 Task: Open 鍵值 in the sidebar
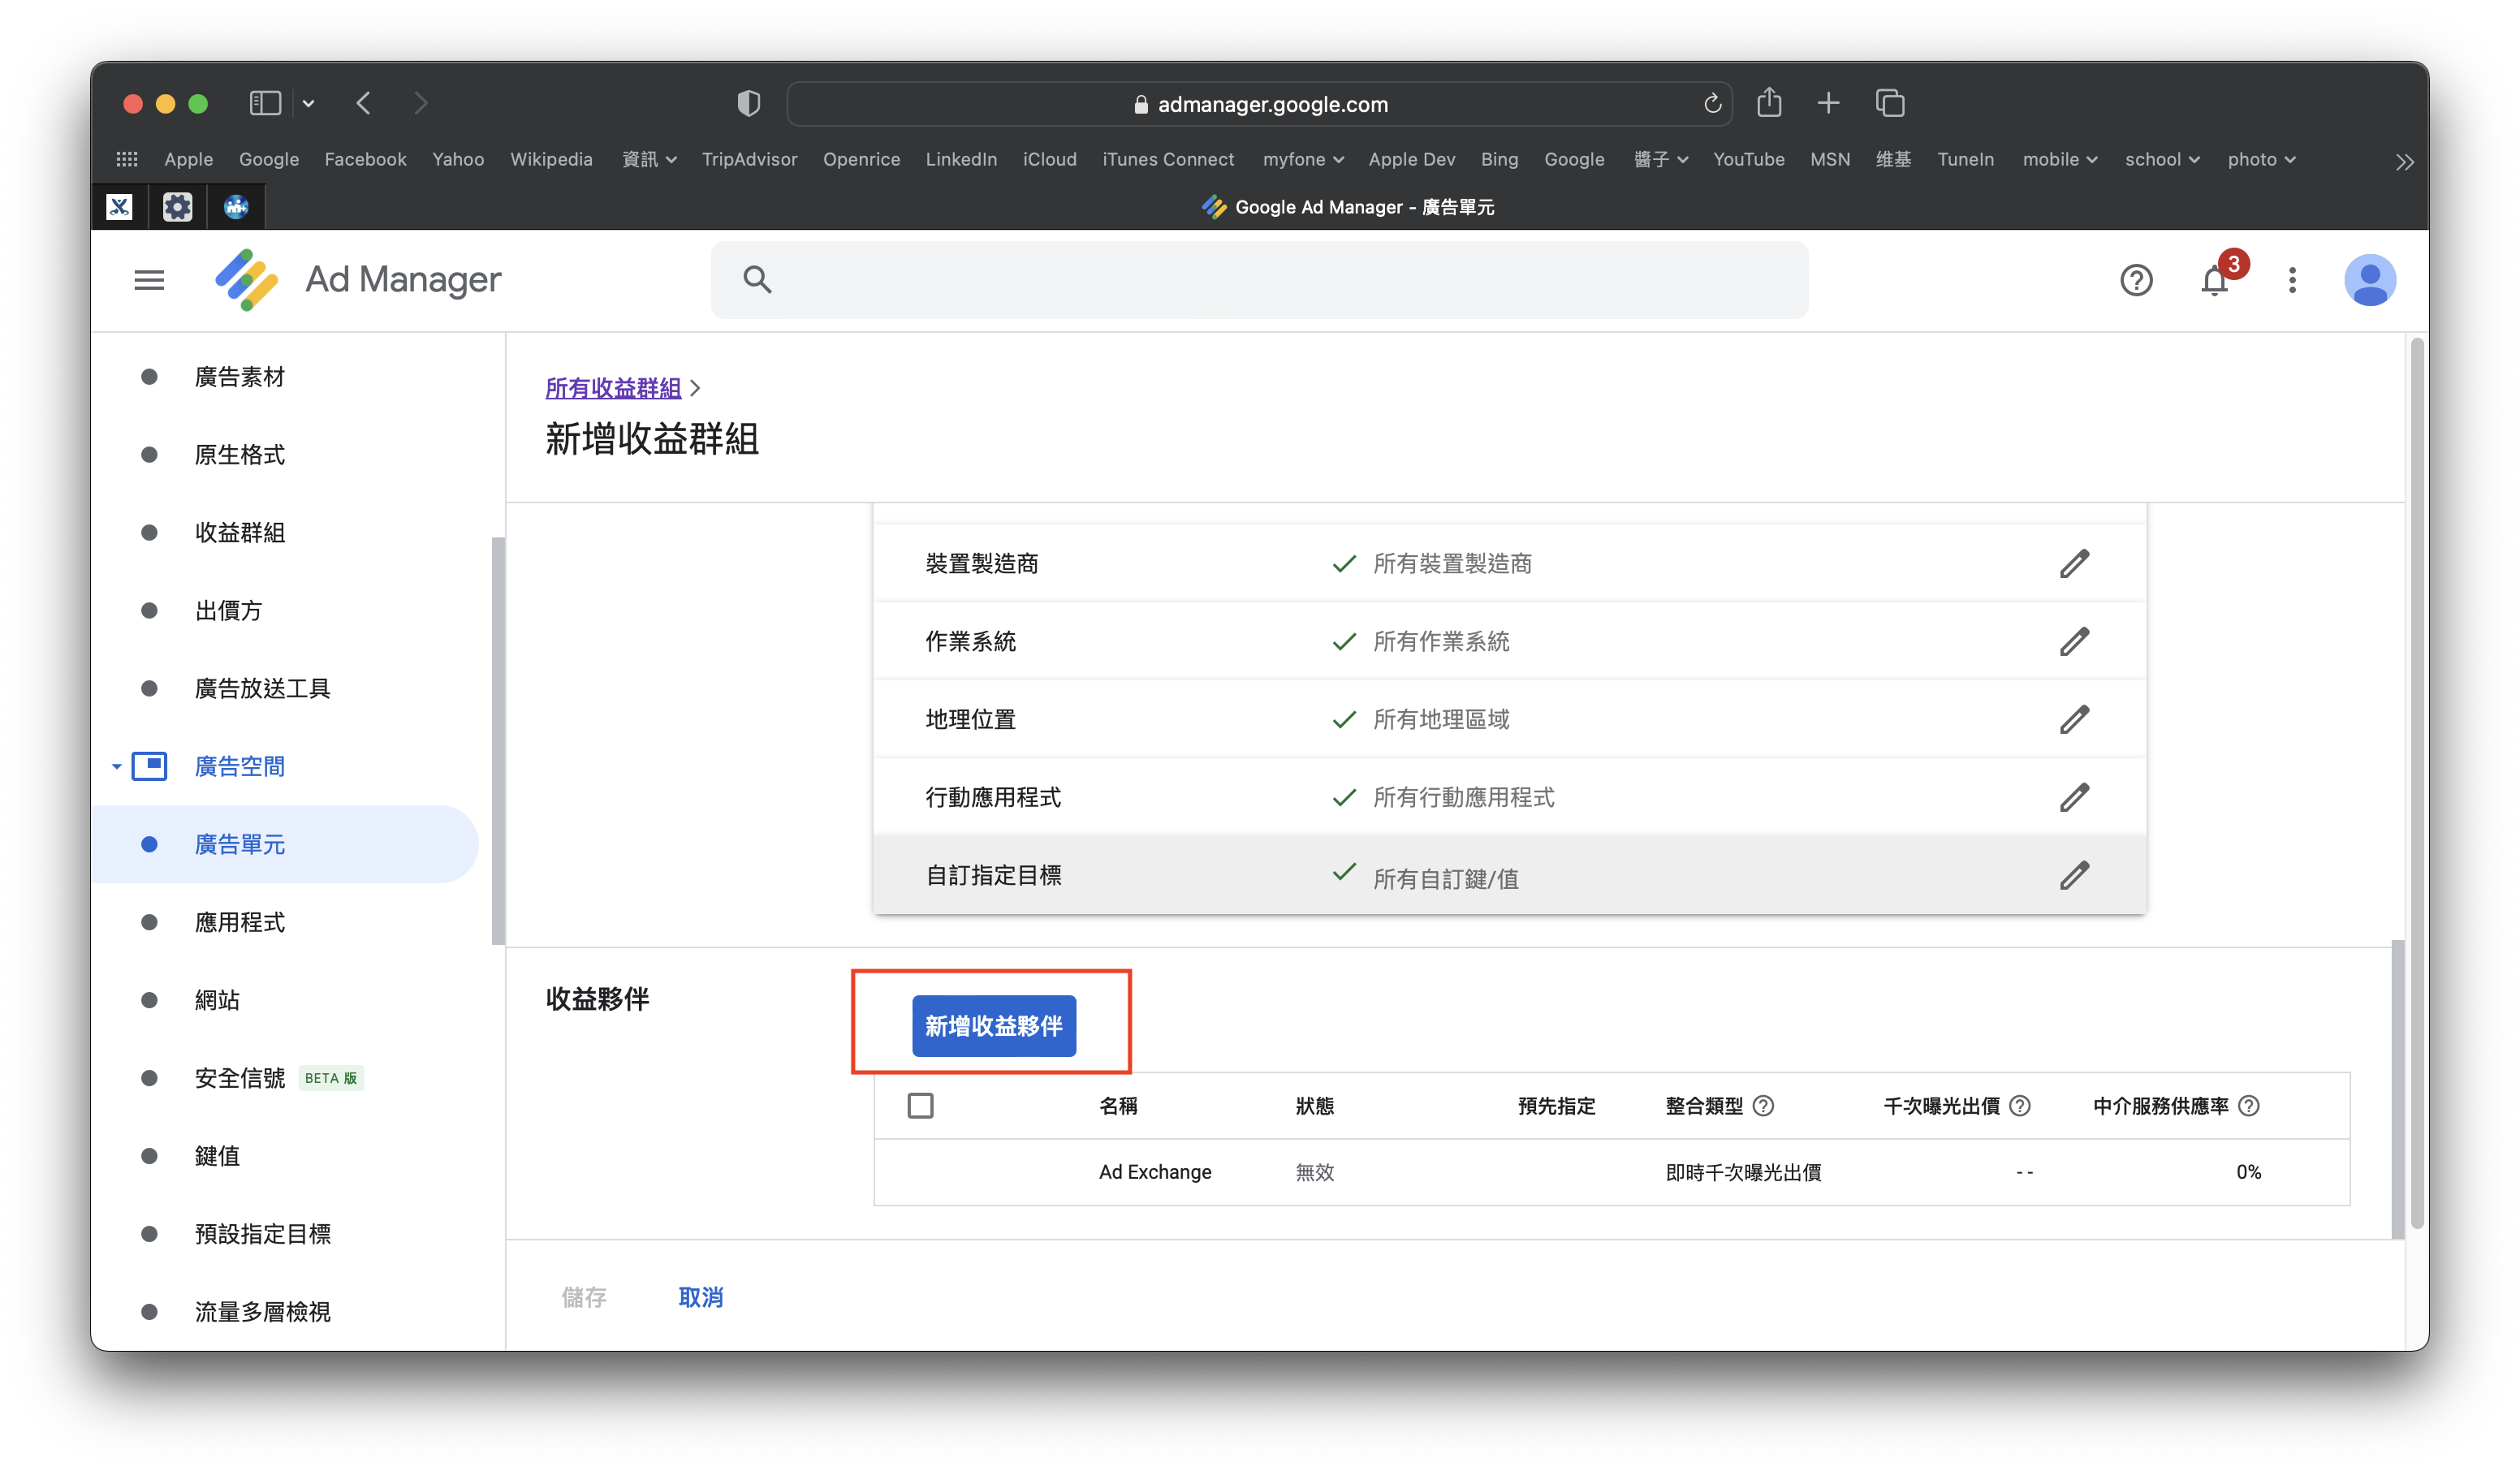(217, 1157)
